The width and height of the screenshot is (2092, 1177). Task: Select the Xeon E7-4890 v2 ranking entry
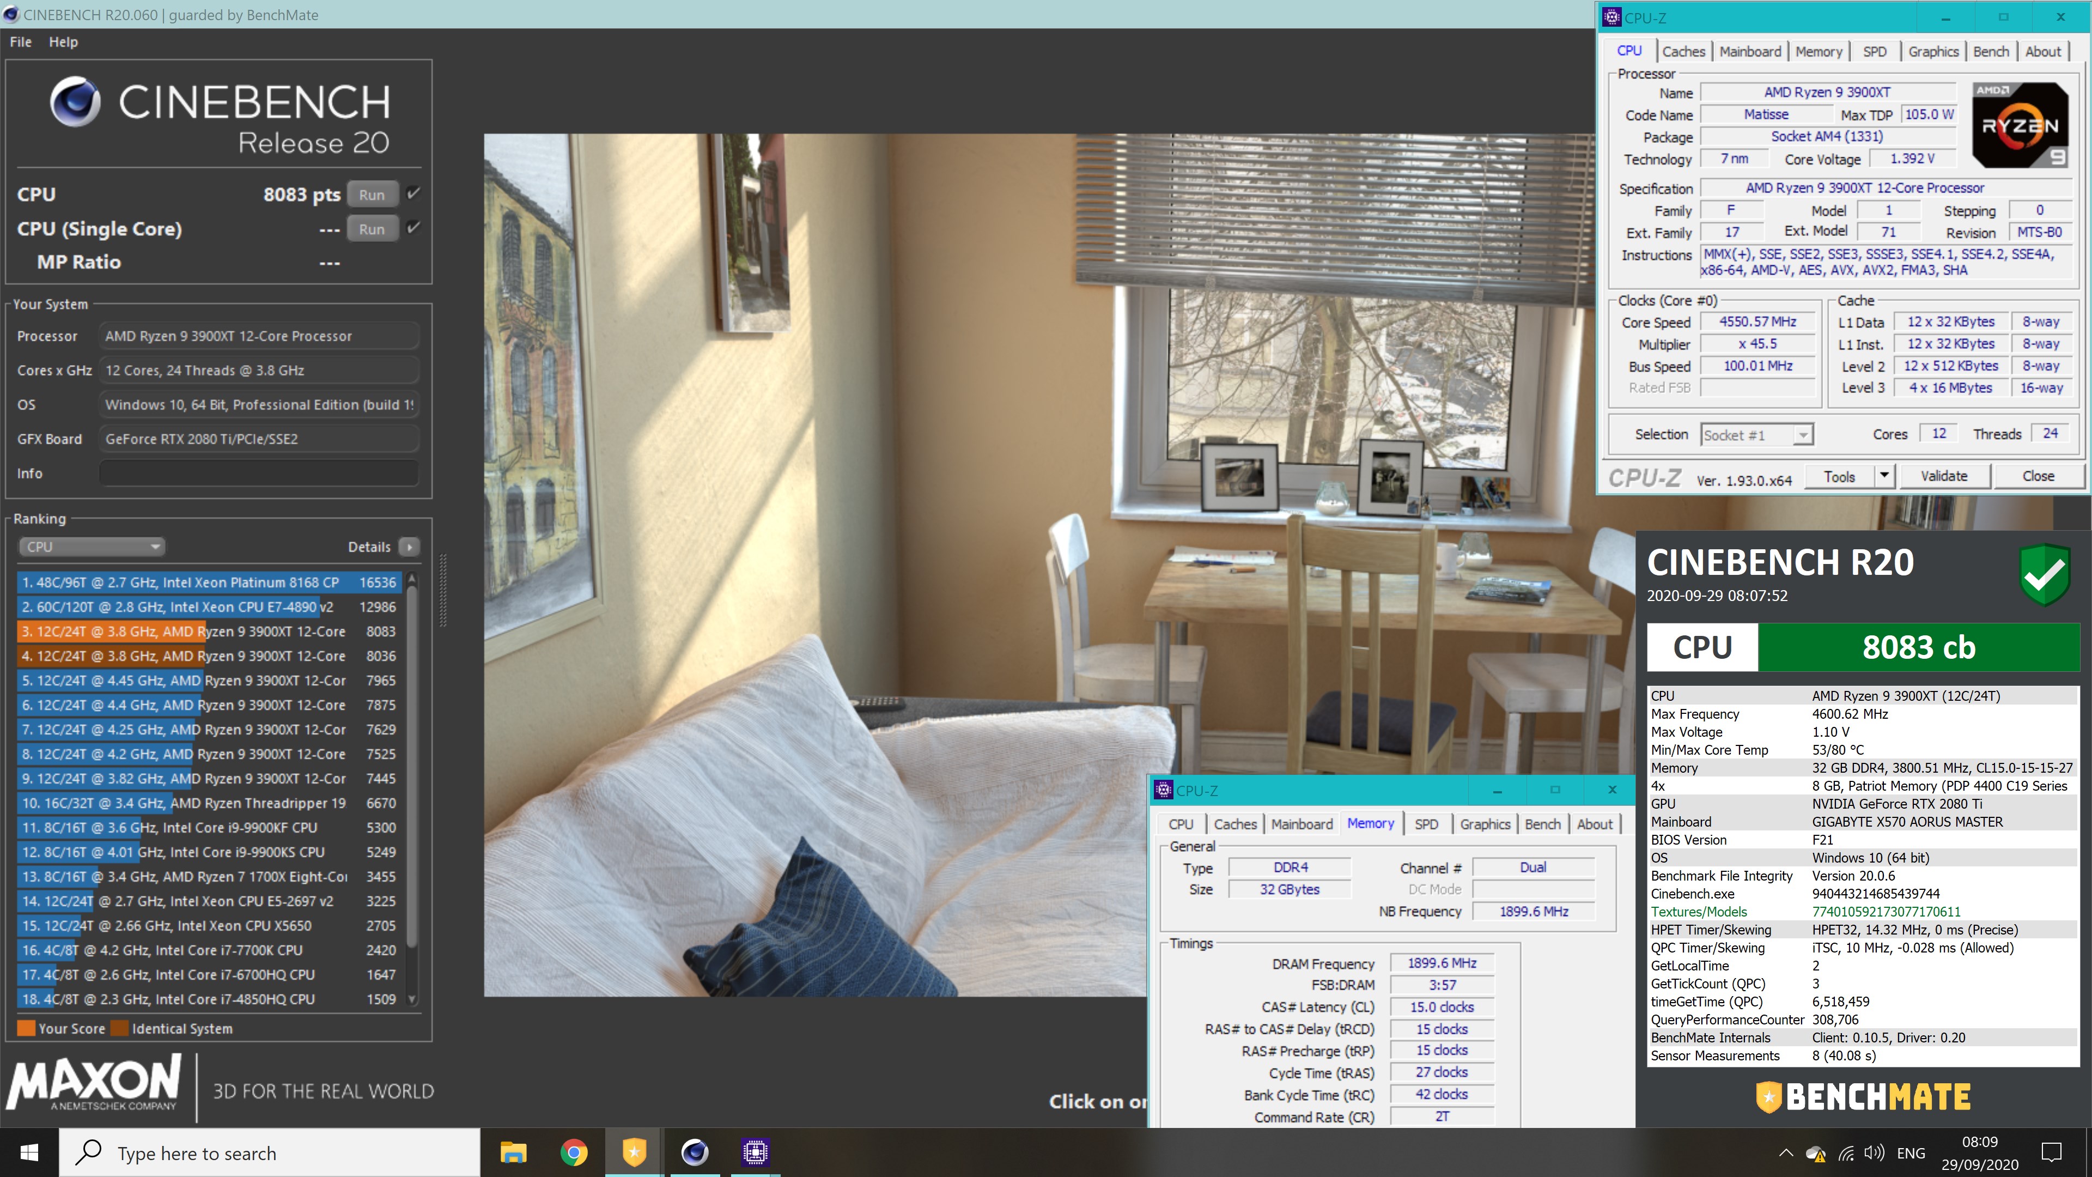pos(209,607)
